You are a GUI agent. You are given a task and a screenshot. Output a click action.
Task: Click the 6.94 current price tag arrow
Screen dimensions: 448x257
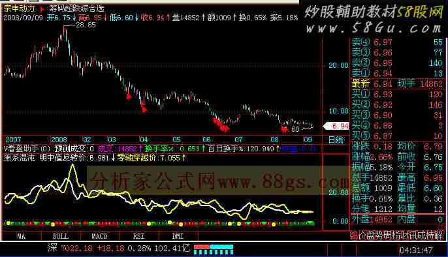[x=336, y=126]
